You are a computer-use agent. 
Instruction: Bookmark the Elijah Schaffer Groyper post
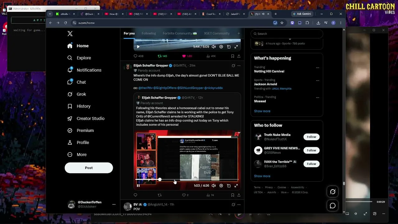coord(233,195)
